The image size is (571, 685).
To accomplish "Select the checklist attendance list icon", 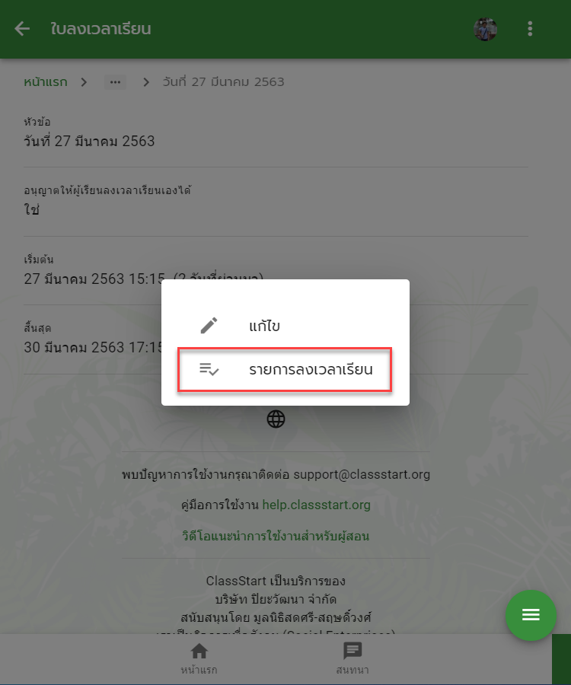I will (x=209, y=369).
